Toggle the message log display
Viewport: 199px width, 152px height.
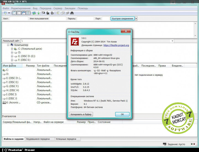14,13
